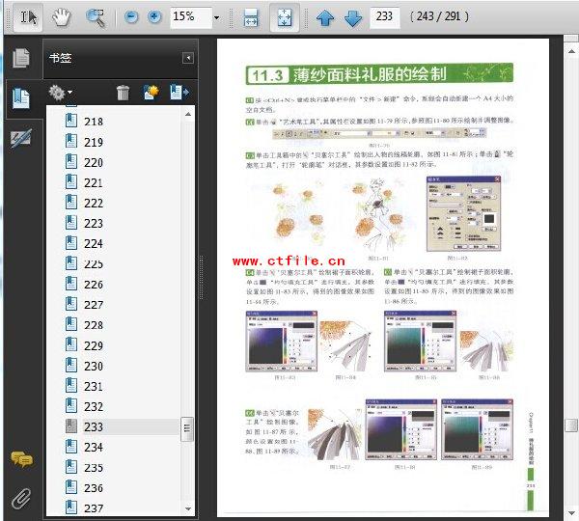Screen dimensions: 579x521
Task: Open bookmark options gear menu
Action: pos(60,93)
